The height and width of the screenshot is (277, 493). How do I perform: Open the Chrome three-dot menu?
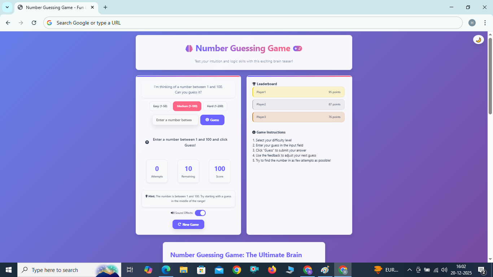[x=485, y=22]
